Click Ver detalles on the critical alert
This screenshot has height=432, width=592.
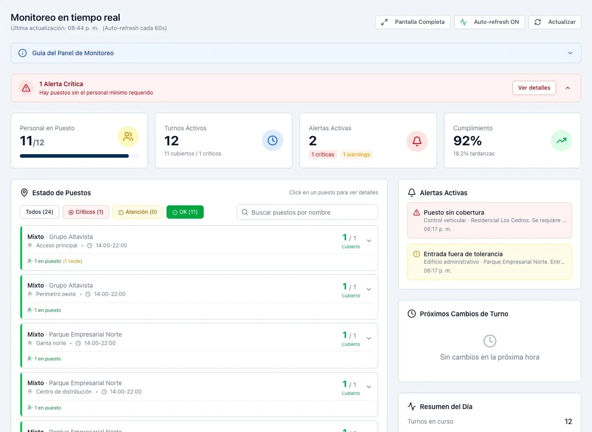pyautogui.click(x=534, y=88)
